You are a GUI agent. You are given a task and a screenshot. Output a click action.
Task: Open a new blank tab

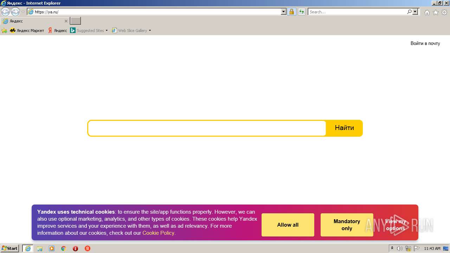pos(75,21)
